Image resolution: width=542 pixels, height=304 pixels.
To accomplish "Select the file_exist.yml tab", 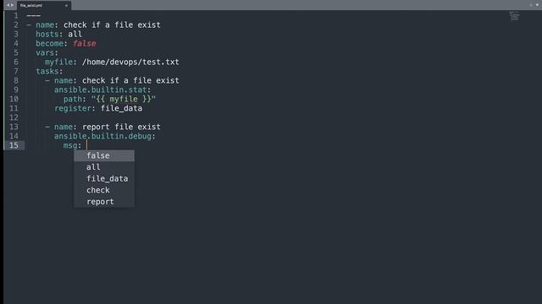I will [x=43, y=6].
